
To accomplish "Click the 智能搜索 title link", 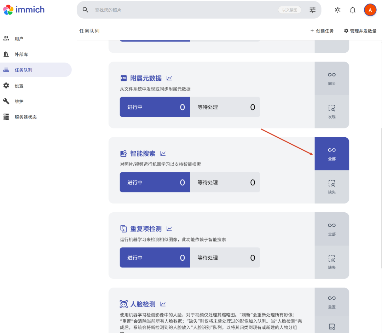I will 143,154.
